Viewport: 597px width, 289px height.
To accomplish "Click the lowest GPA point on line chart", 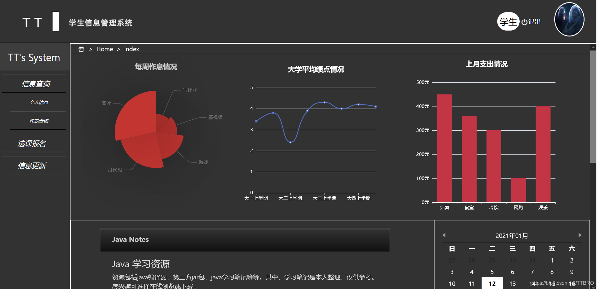I will coord(290,142).
